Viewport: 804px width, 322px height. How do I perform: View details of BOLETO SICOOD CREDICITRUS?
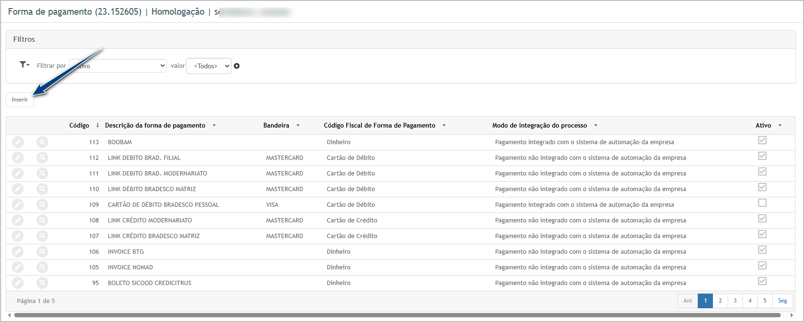coord(42,283)
